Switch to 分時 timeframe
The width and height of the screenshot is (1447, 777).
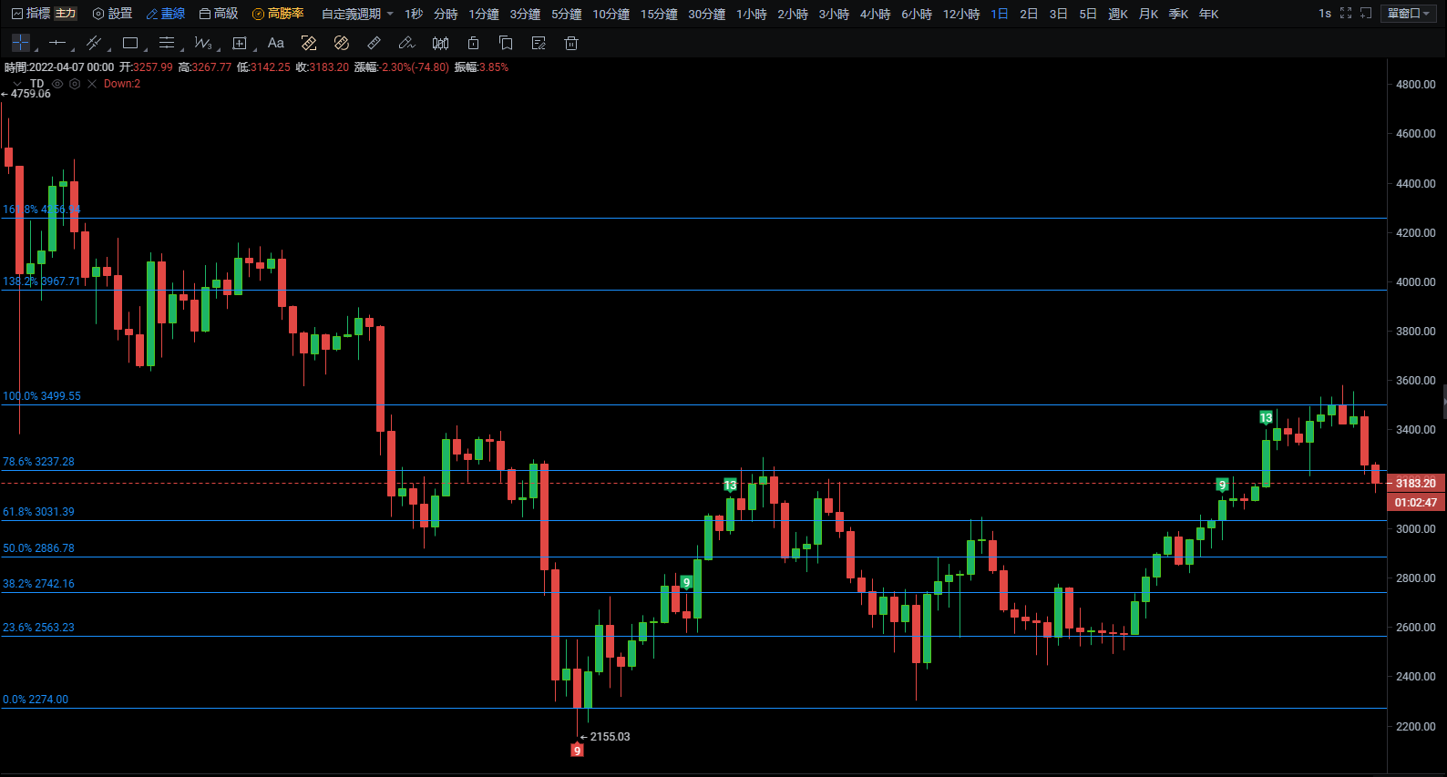[x=446, y=14]
